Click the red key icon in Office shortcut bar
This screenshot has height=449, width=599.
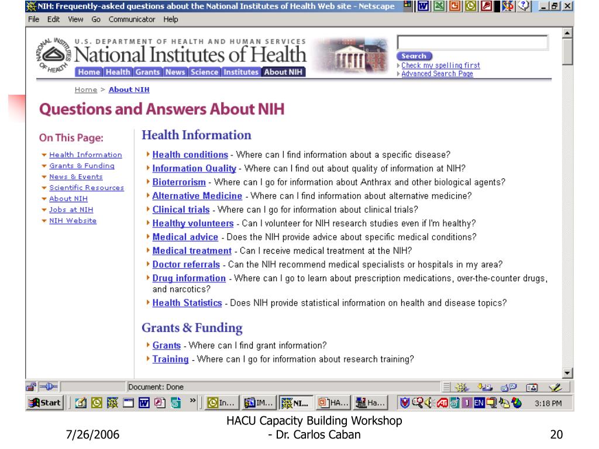tap(486, 6)
